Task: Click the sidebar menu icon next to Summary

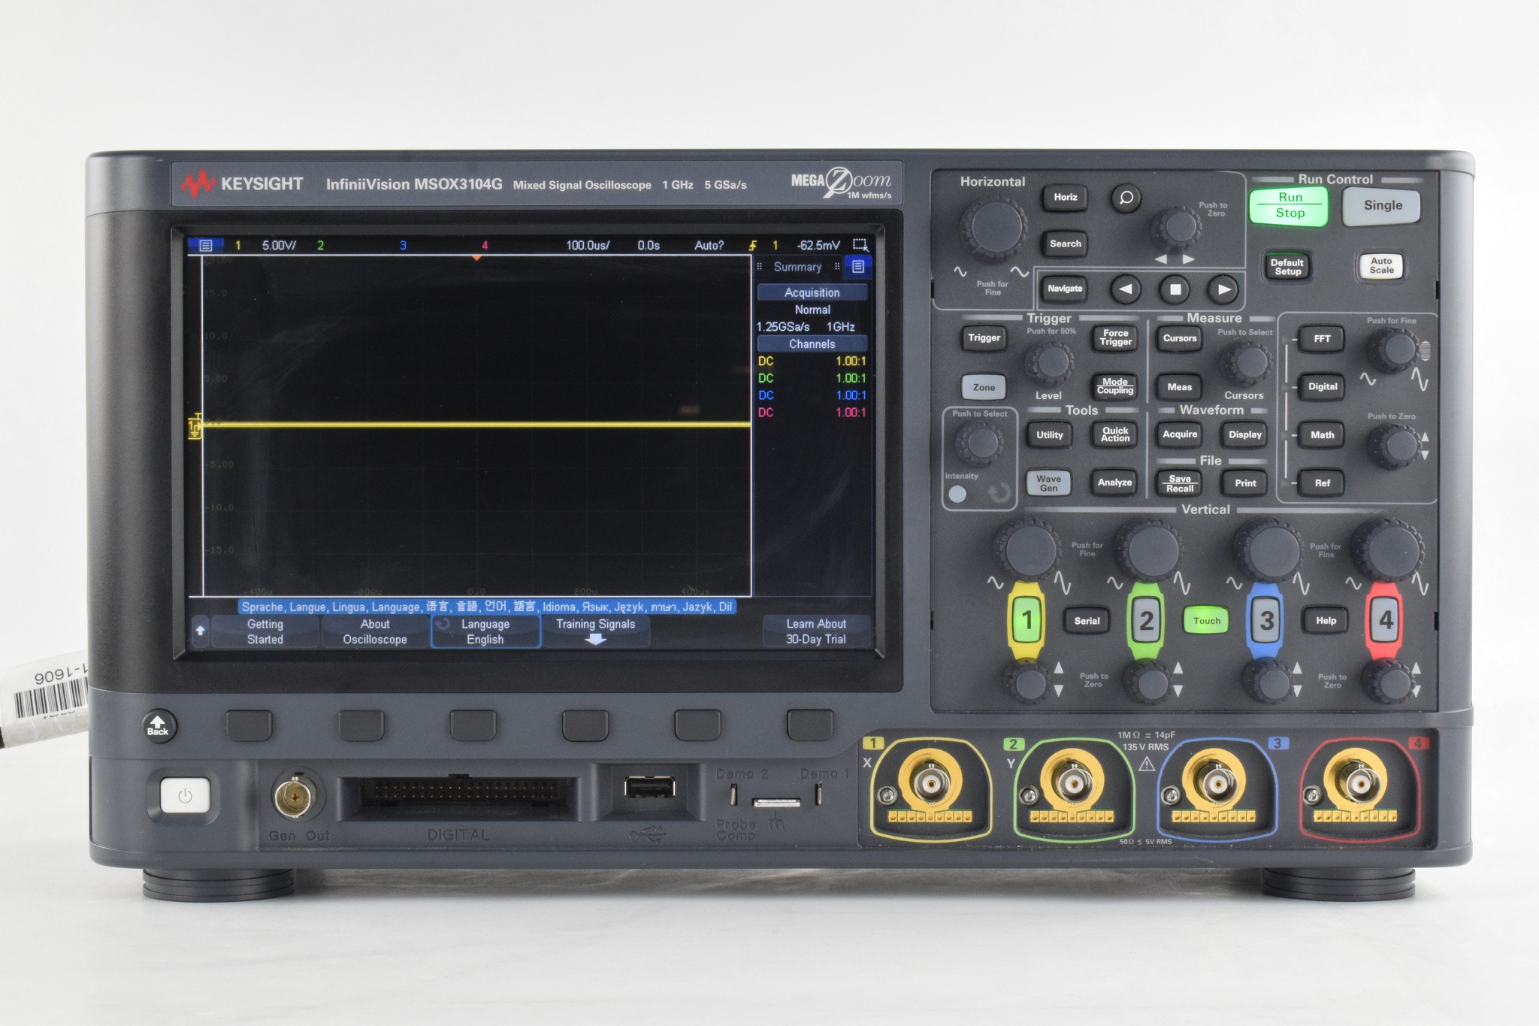Action: [x=858, y=267]
